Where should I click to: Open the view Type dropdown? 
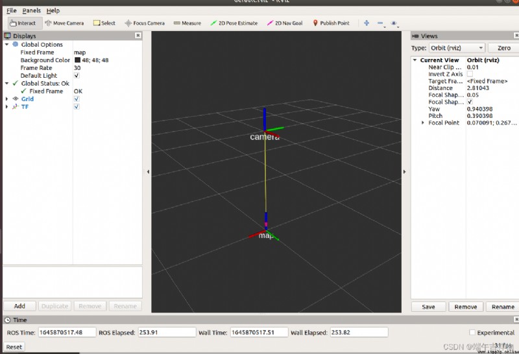tap(457, 48)
